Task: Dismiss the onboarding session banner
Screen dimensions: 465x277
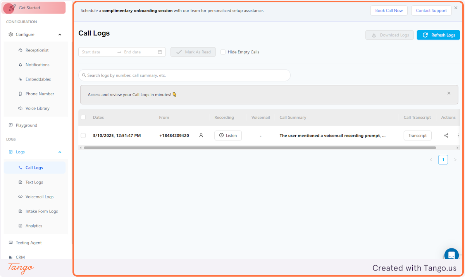Action: [456, 8]
